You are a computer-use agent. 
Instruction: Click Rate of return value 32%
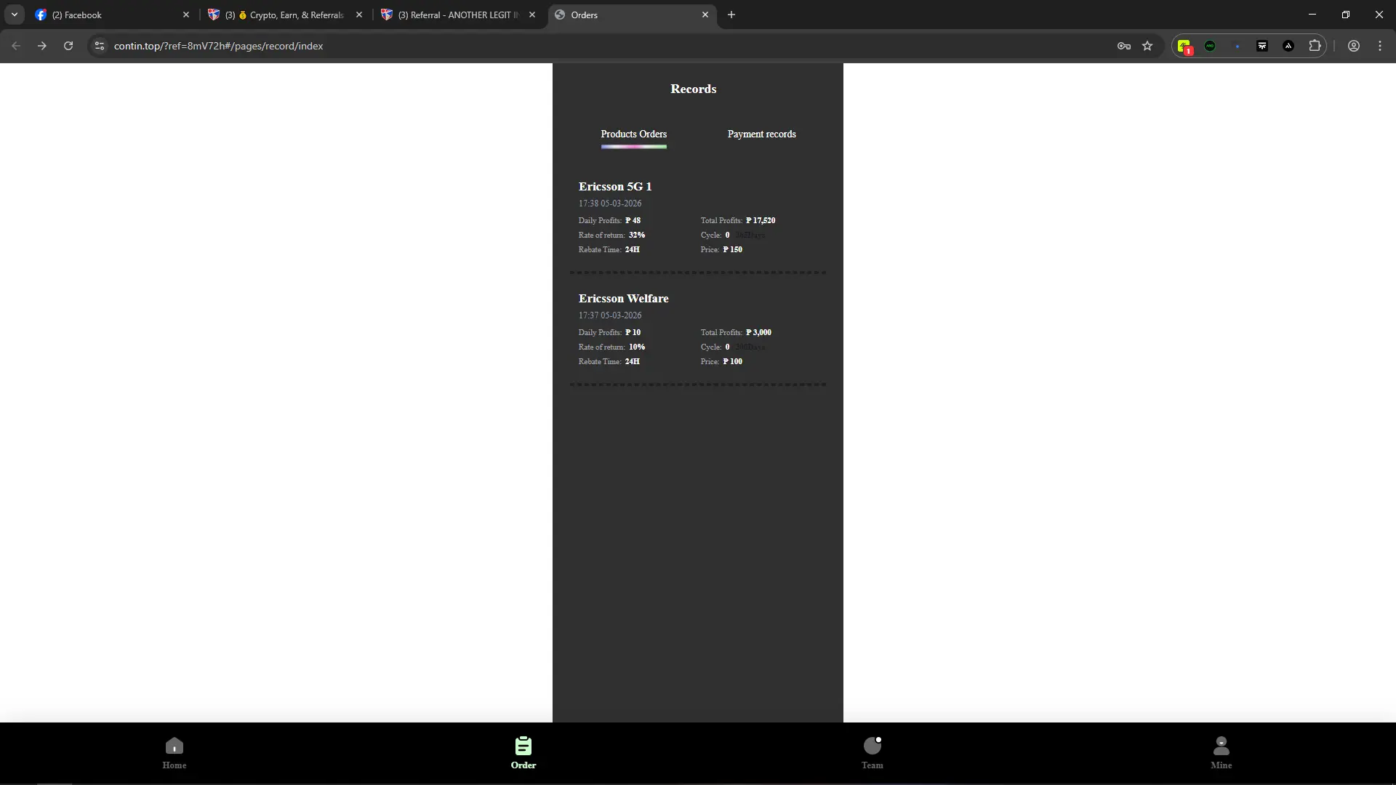pos(637,235)
